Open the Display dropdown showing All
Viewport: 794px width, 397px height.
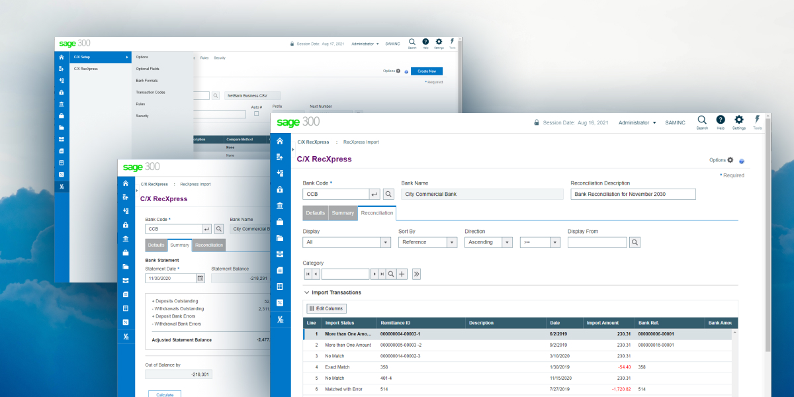point(347,242)
